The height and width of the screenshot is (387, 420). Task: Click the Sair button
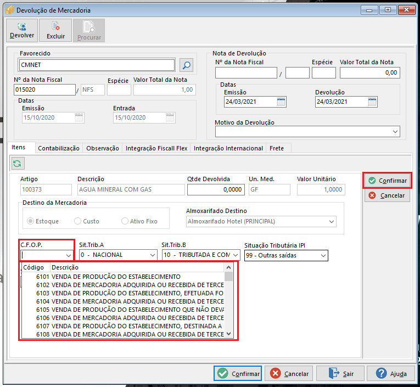[x=340, y=373]
